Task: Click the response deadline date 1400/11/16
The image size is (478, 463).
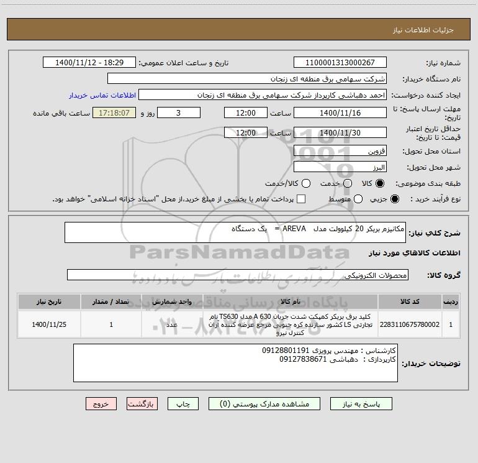Action: [x=340, y=112]
